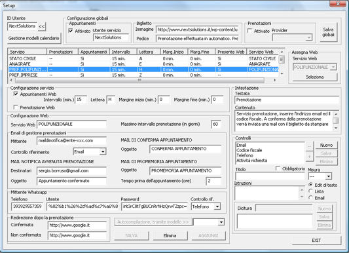Click the Whatsapp Utente field
The image size is (349, 253).
click(x=83, y=206)
